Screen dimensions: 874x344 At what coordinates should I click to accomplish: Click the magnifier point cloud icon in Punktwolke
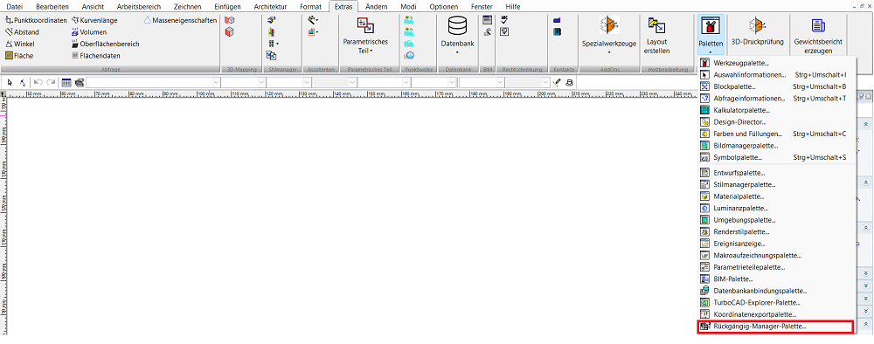(409, 55)
